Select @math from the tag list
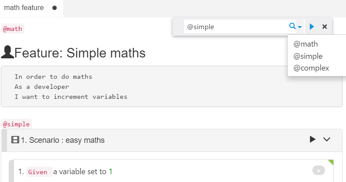 tap(305, 44)
